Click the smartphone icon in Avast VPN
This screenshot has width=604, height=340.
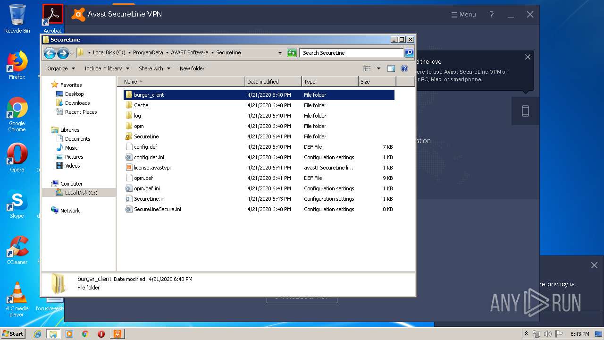click(x=525, y=111)
